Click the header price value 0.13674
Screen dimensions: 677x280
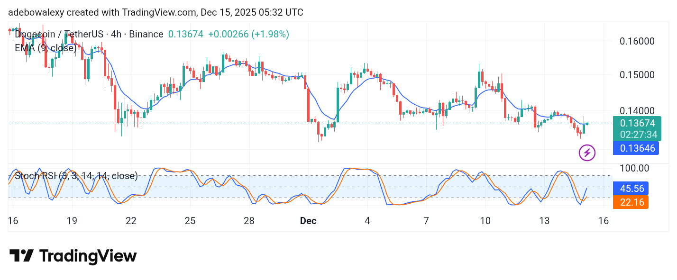[186, 34]
